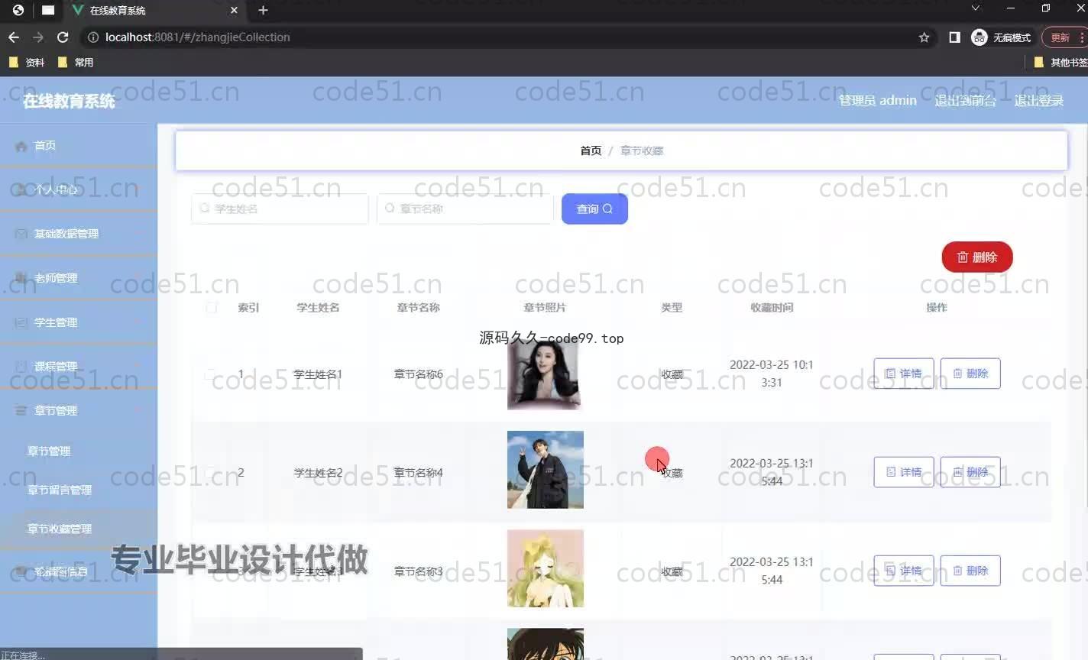Collapse 章节管理 parent sidebar menu
The image size is (1088, 660).
pos(79,411)
